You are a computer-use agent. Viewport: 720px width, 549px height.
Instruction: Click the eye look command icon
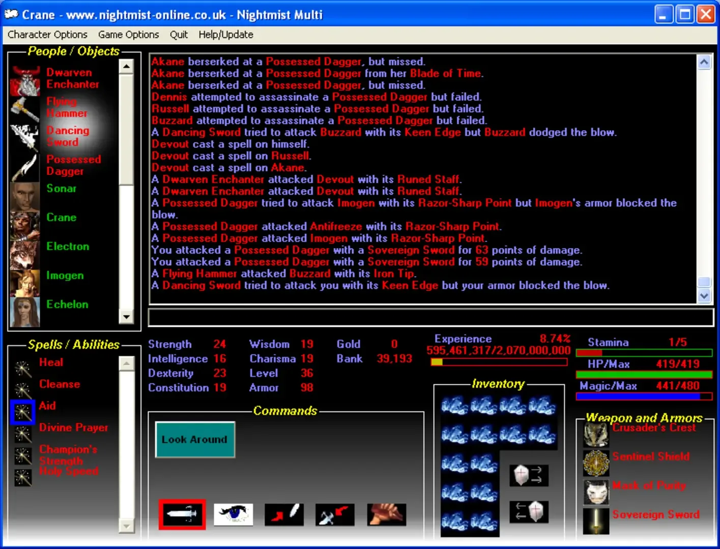pos(233,514)
